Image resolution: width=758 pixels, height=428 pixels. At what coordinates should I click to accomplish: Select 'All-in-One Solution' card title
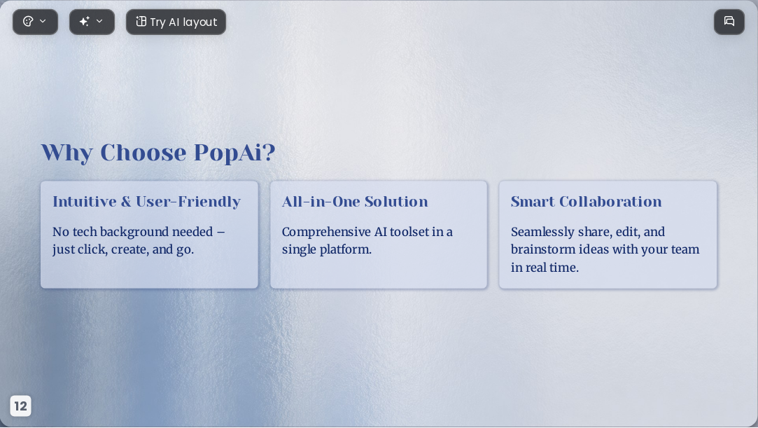pyautogui.click(x=355, y=202)
